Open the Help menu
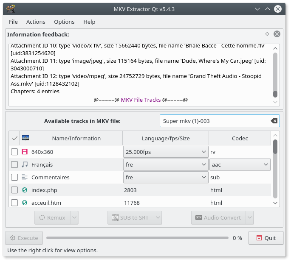Viewport: 291px width, 262px height. pyautogui.click(x=89, y=22)
